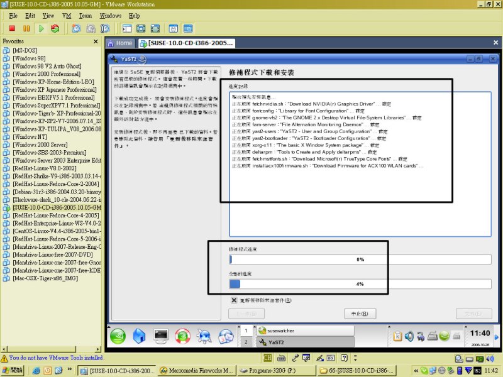Open the SUSE green menu launcher
Viewport: 503px width, 377px height.
(118, 336)
